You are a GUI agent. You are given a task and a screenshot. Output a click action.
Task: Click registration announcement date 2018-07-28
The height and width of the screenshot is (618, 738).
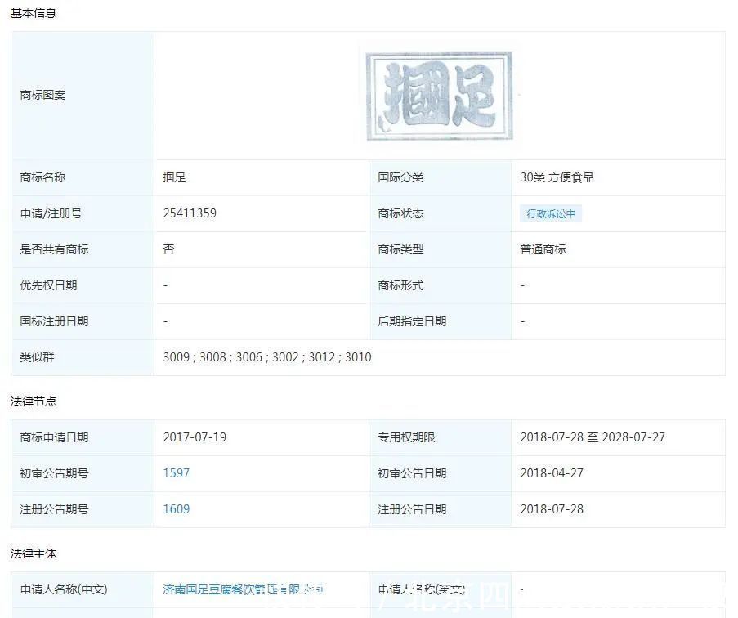coord(552,508)
